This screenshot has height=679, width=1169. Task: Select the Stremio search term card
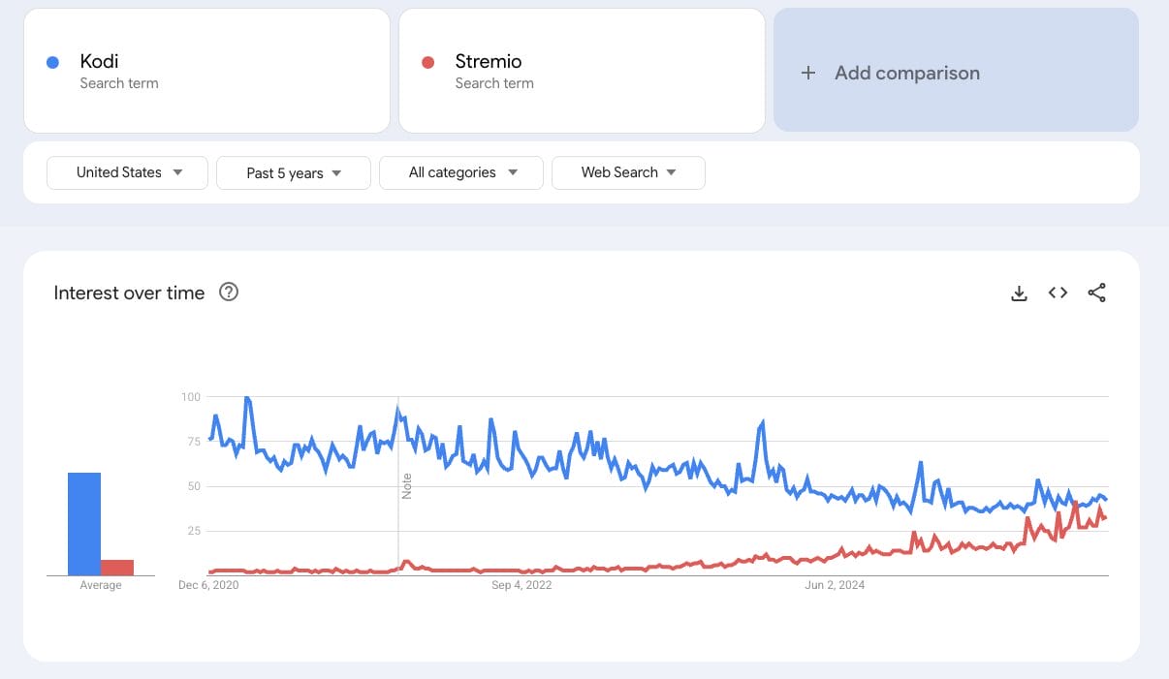click(582, 70)
